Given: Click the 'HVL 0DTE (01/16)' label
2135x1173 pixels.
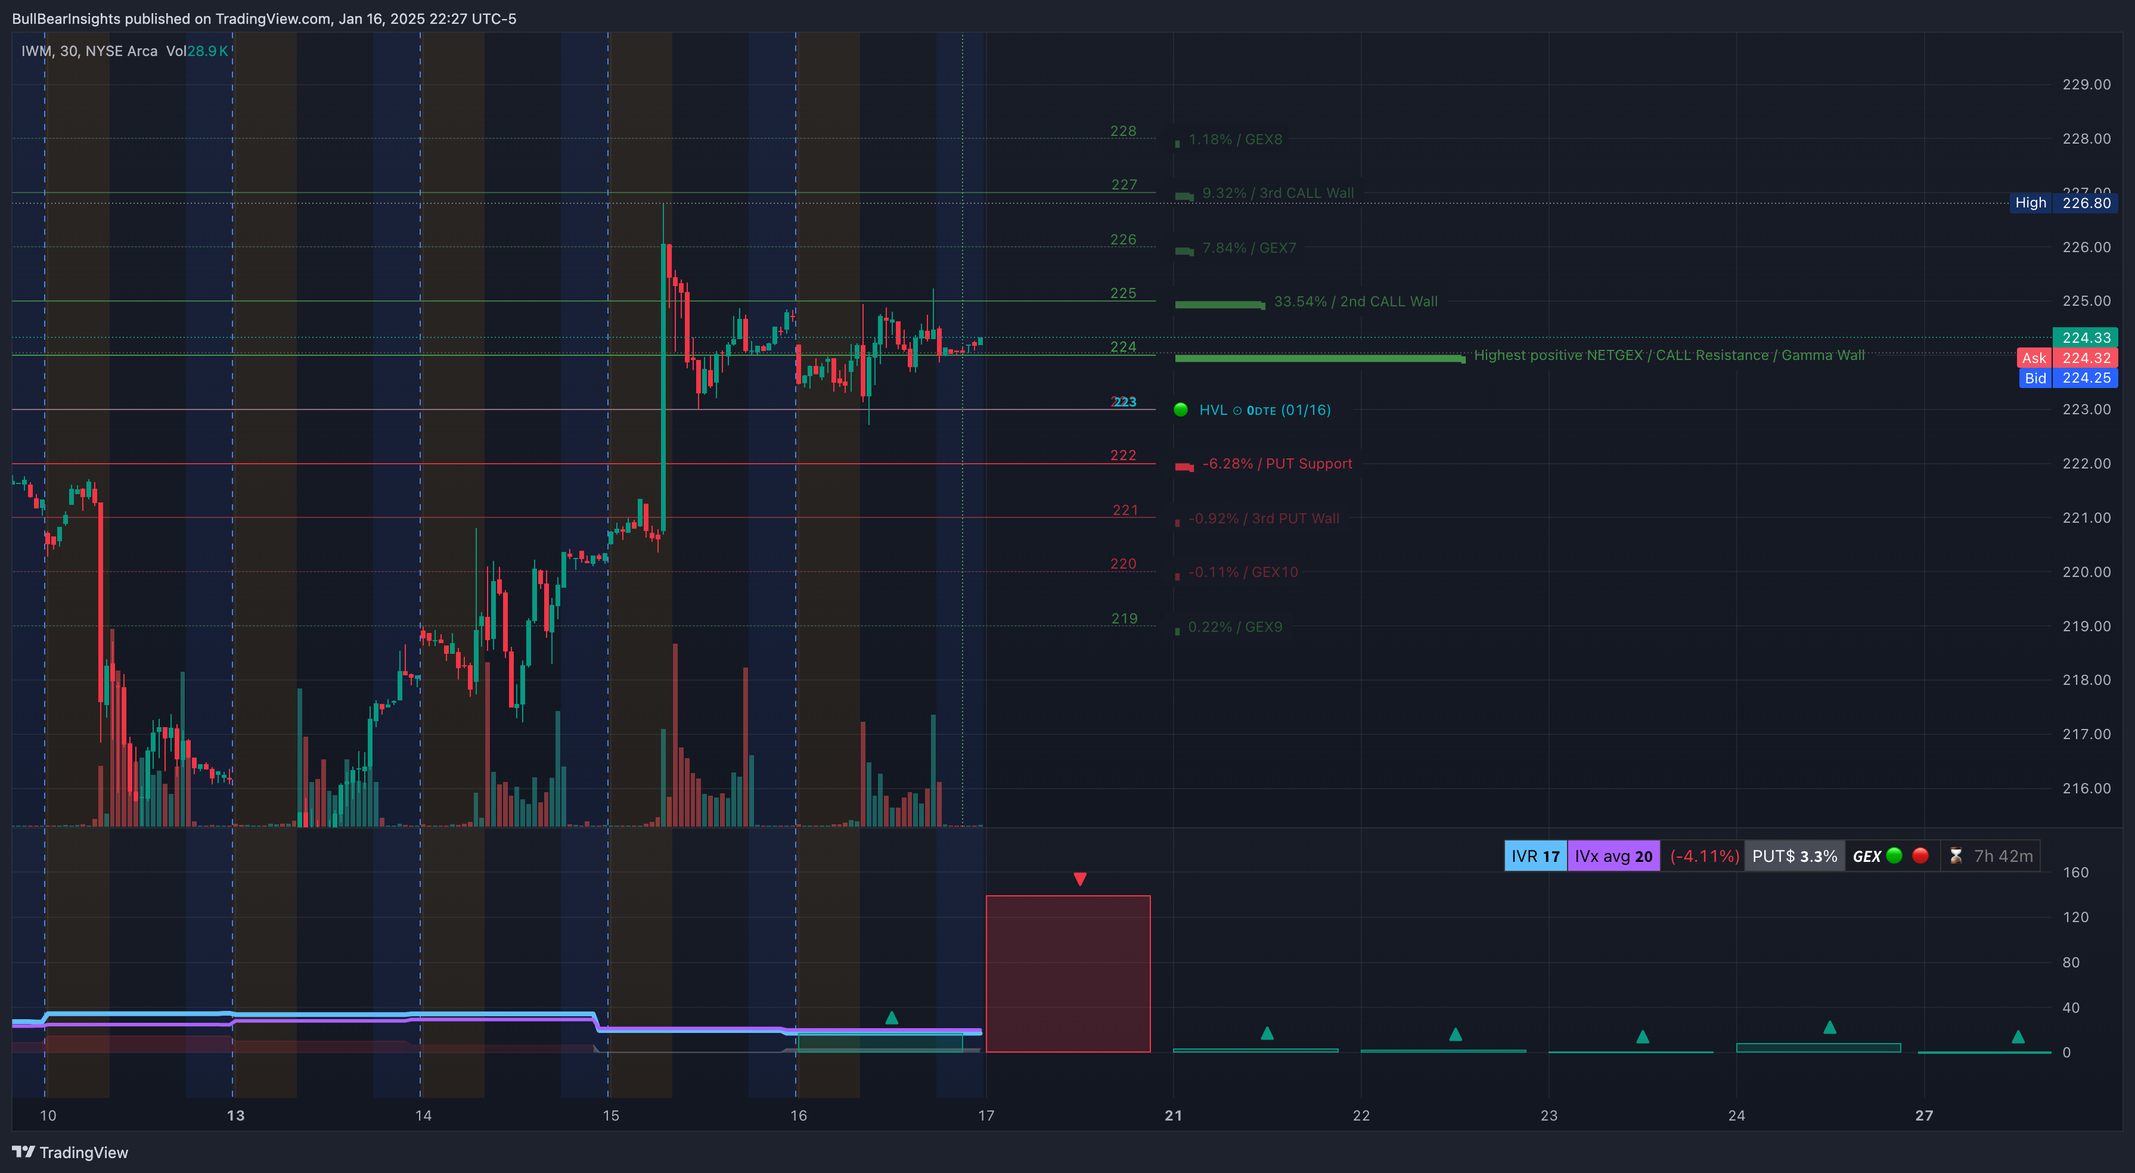Looking at the screenshot, I should point(1265,409).
